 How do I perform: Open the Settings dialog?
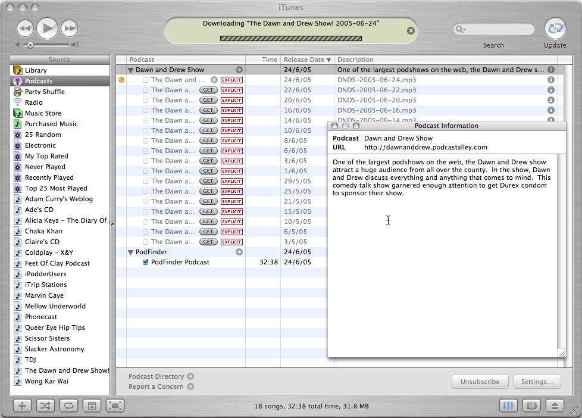pyautogui.click(x=537, y=381)
